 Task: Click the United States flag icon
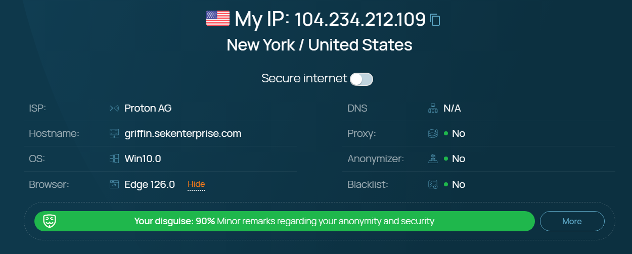point(218,19)
